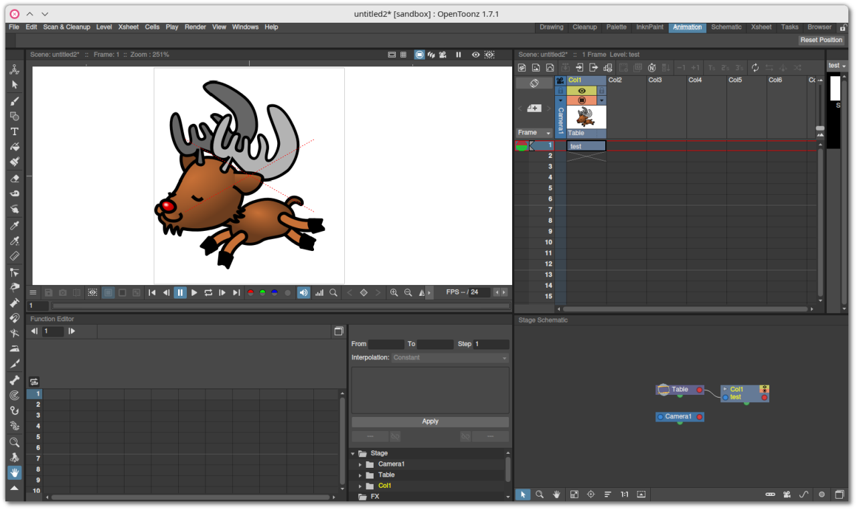
Task: Select the Eraser tool
Action: pos(14,178)
